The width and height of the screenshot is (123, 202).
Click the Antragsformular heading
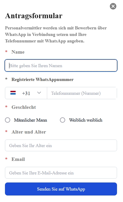34,16
